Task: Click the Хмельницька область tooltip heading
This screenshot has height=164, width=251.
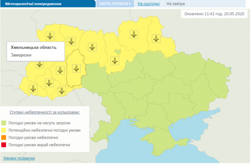Action: 34,48
